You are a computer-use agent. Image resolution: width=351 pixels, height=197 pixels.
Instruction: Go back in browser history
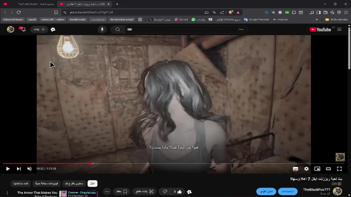point(5,12)
